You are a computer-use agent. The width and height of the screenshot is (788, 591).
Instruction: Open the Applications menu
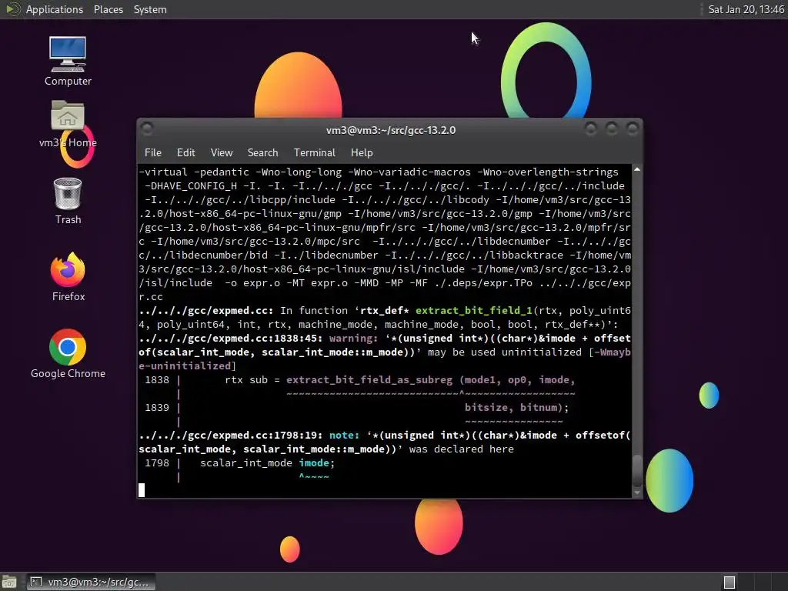(x=55, y=9)
